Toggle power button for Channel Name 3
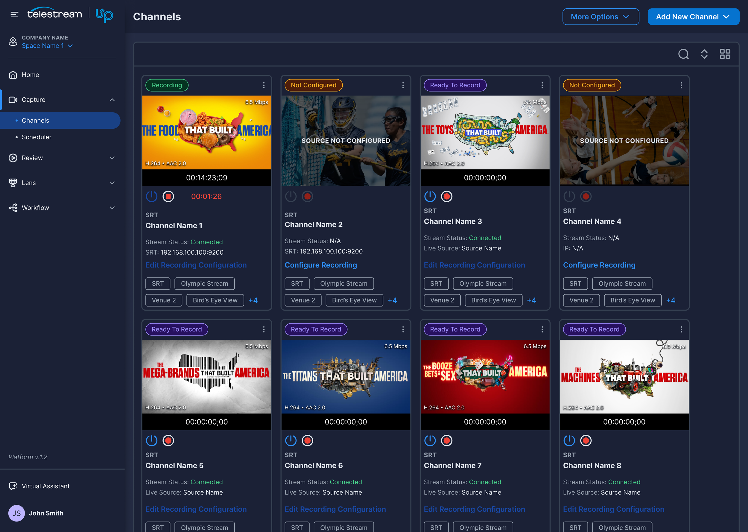This screenshot has width=748, height=532. pyautogui.click(x=430, y=197)
